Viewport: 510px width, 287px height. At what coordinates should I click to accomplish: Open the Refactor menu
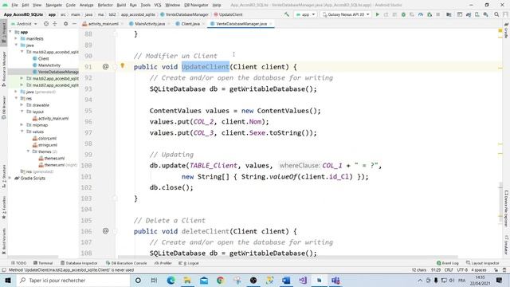[105, 5]
